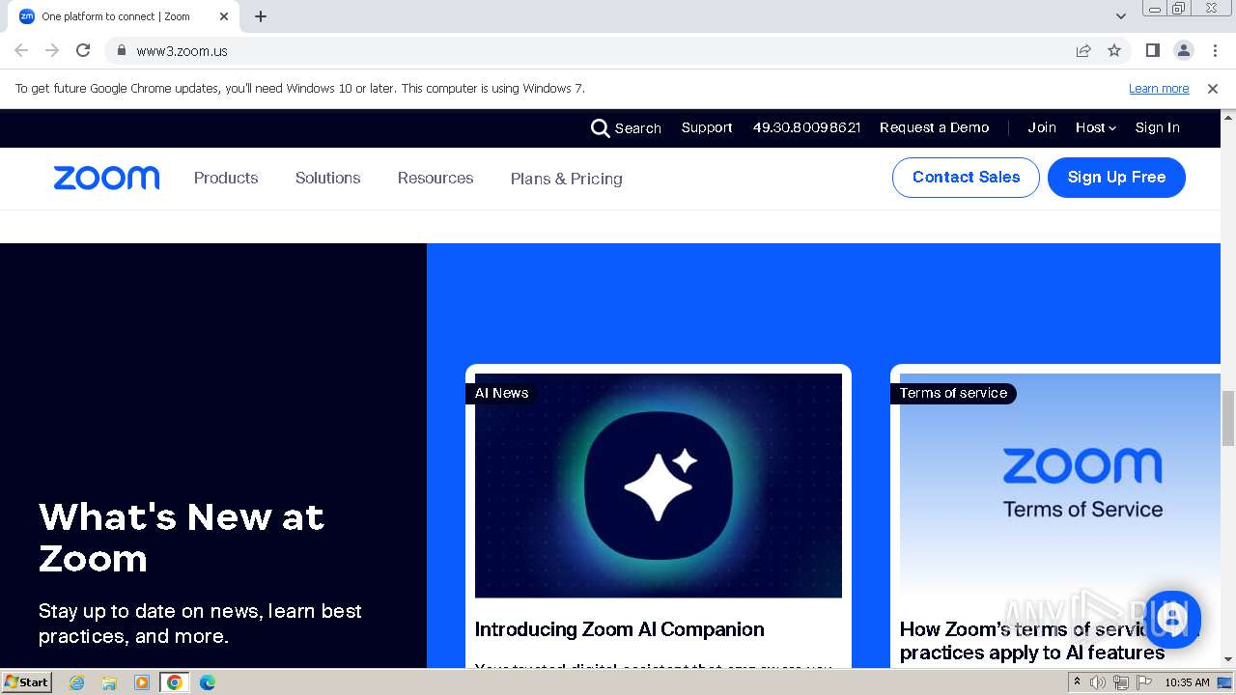Open Action Center flag icon
Image resolution: width=1236 pixels, height=695 pixels.
(x=1144, y=682)
